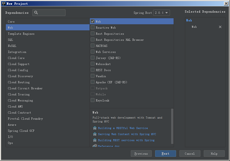
Task: Select the Template Engines category
Action: [48, 34]
